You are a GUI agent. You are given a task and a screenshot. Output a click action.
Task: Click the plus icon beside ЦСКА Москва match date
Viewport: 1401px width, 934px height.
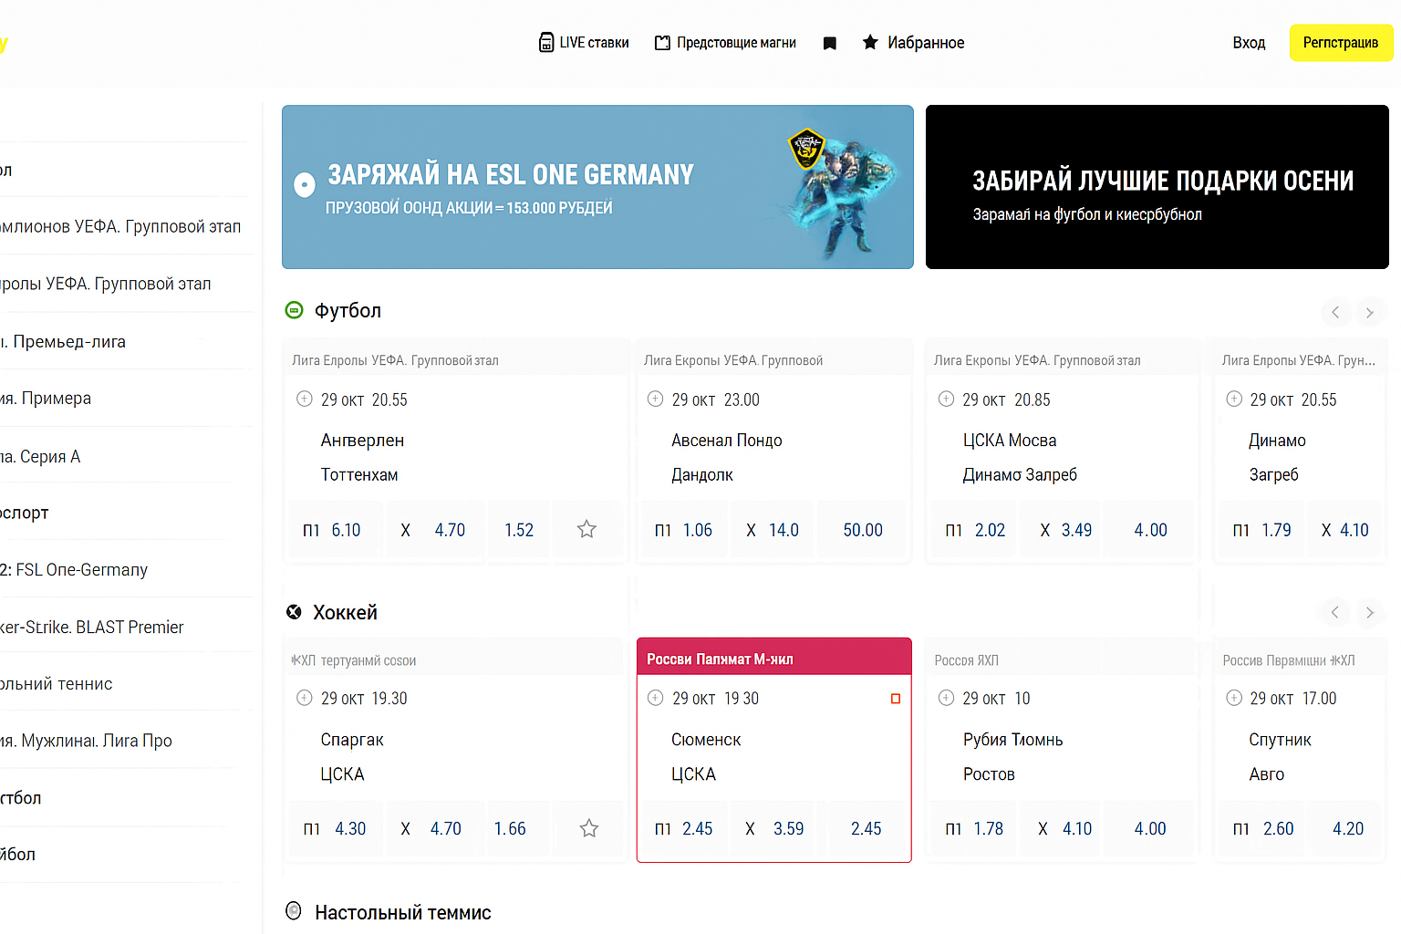click(946, 399)
